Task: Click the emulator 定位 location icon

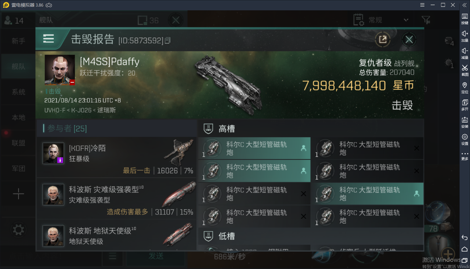Action: (x=465, y=87)
